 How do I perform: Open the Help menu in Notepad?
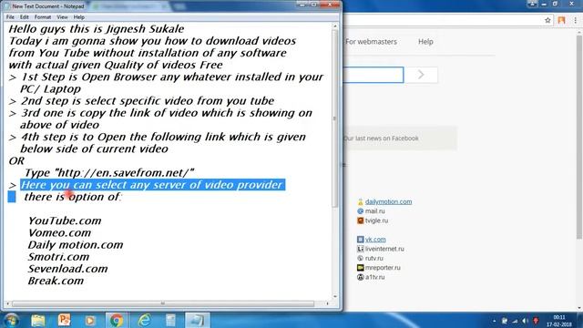79,17
